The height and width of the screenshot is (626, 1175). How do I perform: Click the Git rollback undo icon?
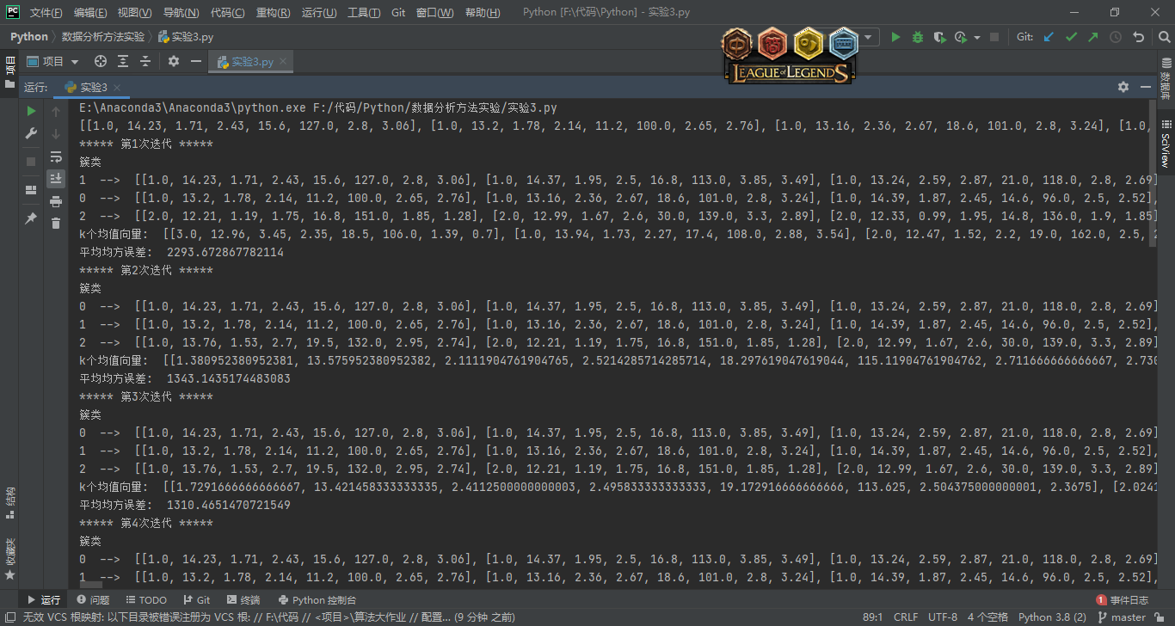[1139, 37]
